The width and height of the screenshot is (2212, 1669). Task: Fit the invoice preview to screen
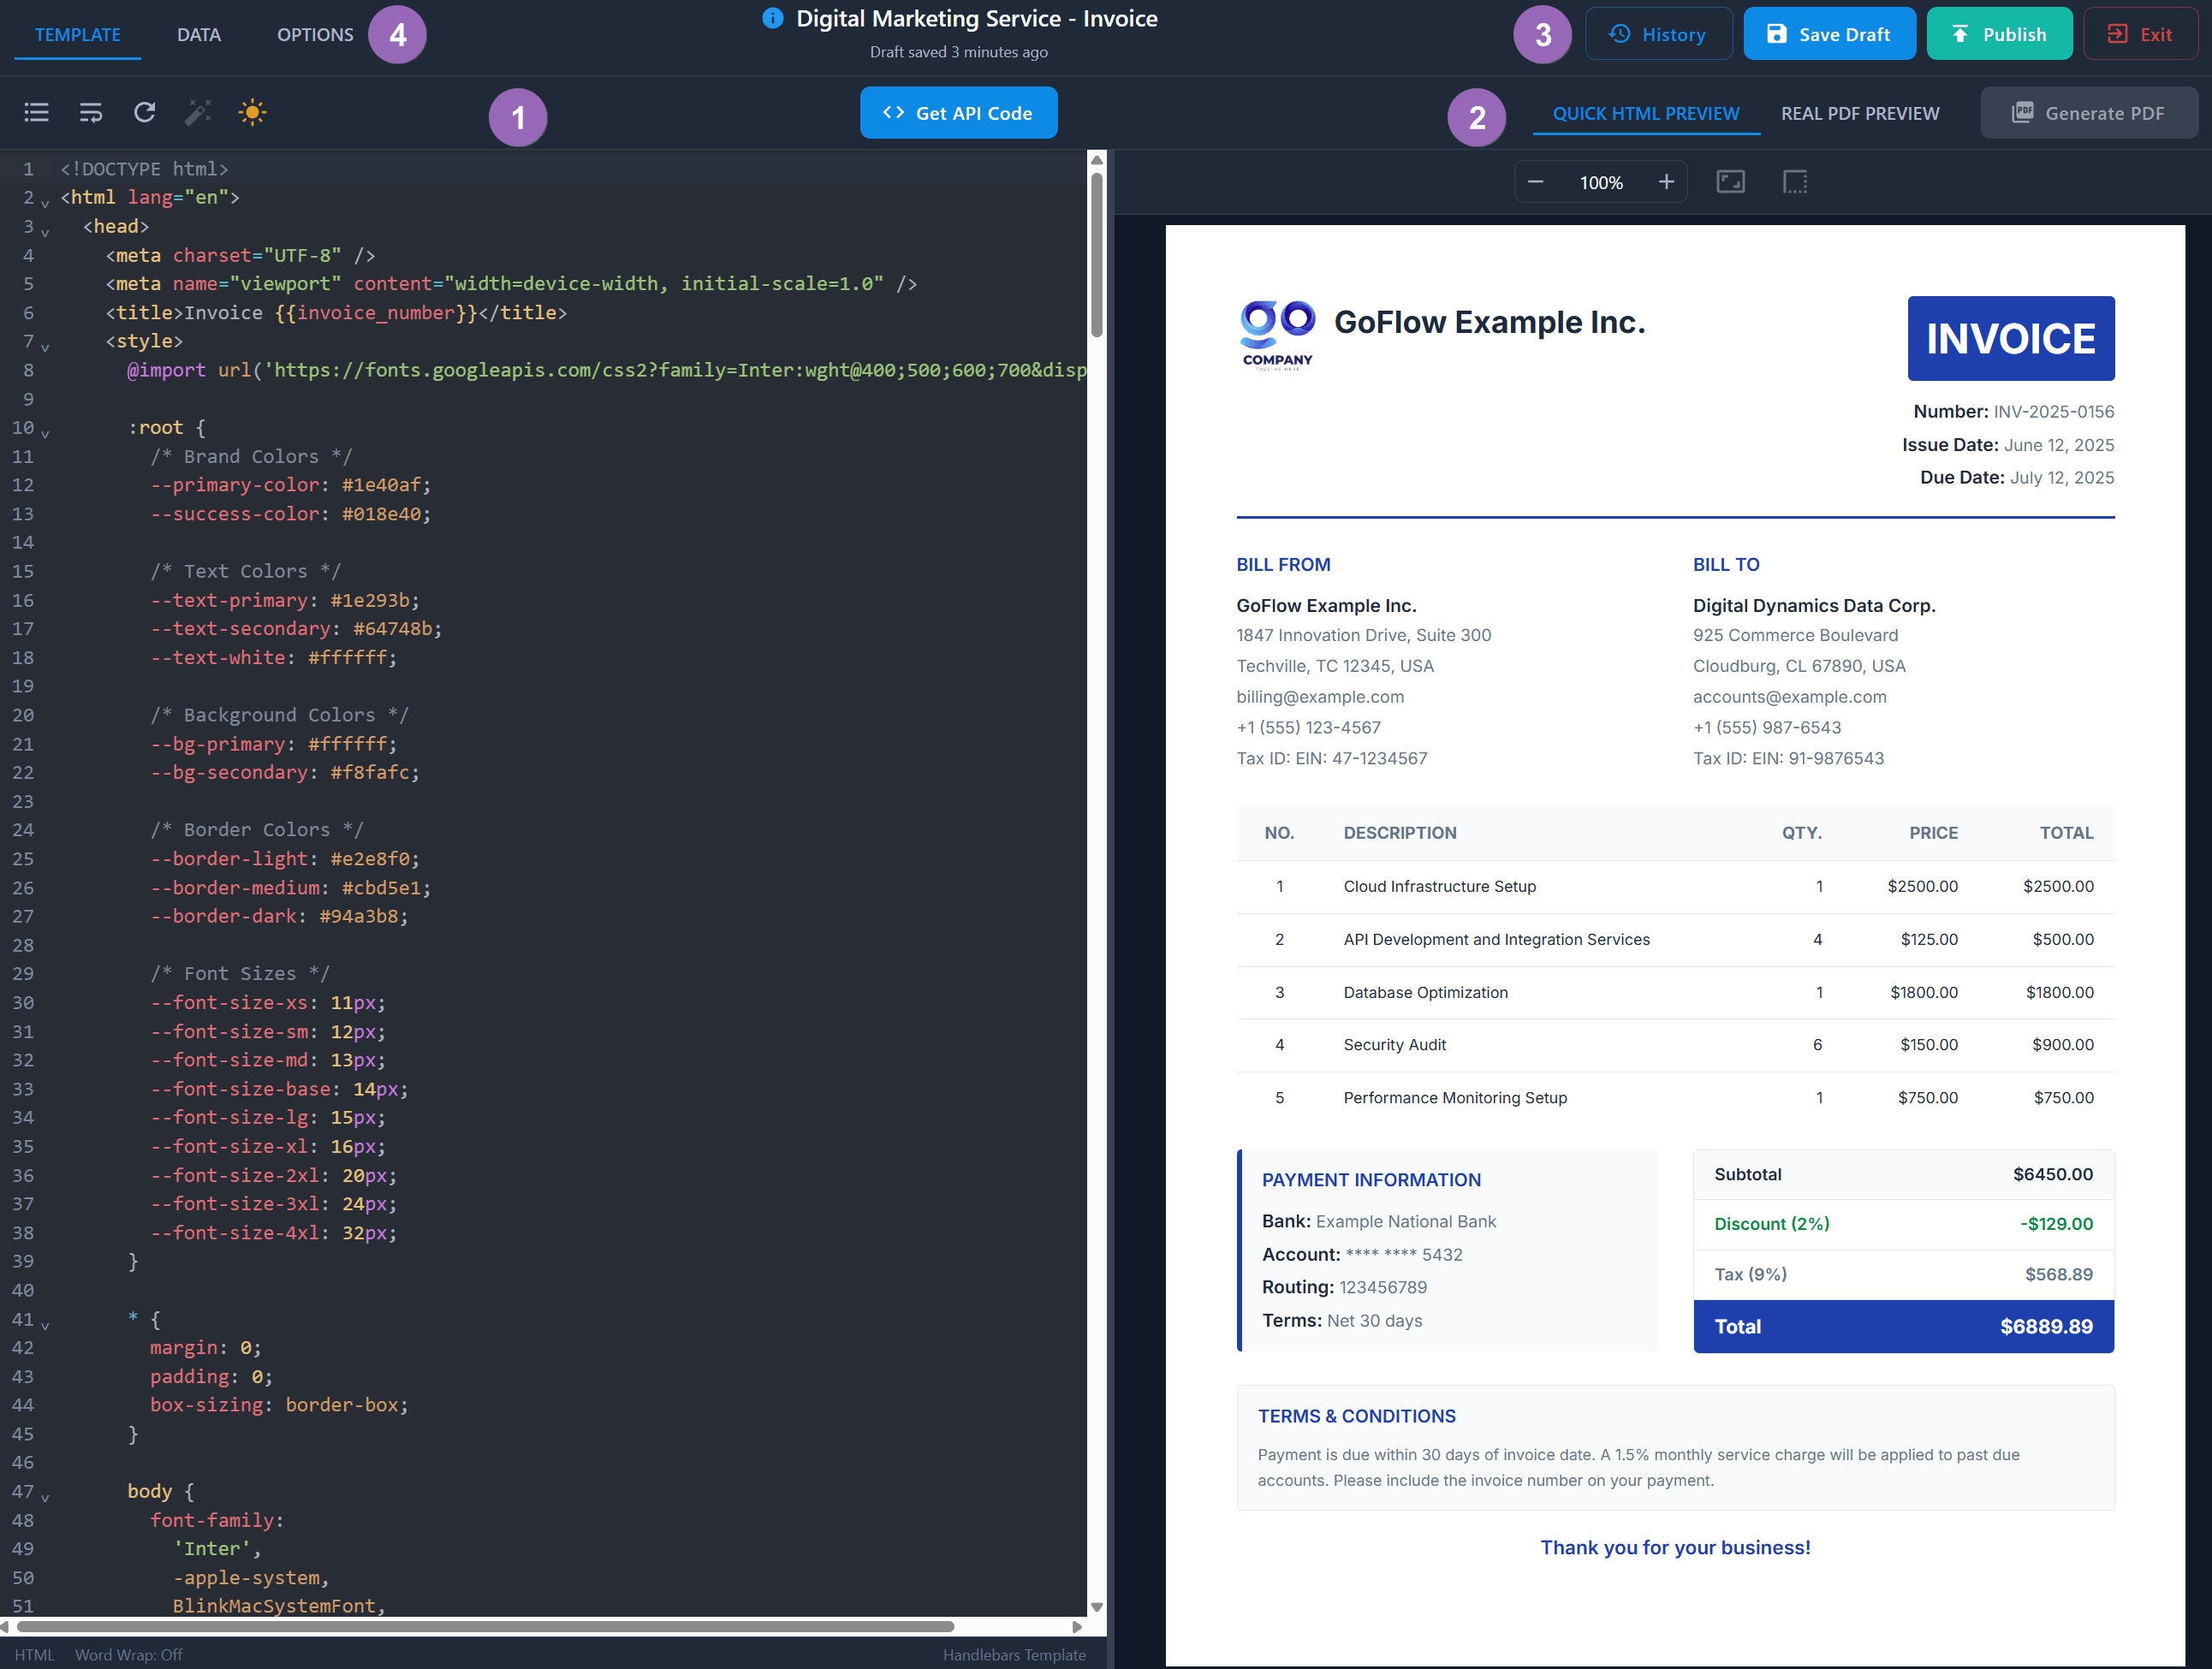tap(1731, 182)
